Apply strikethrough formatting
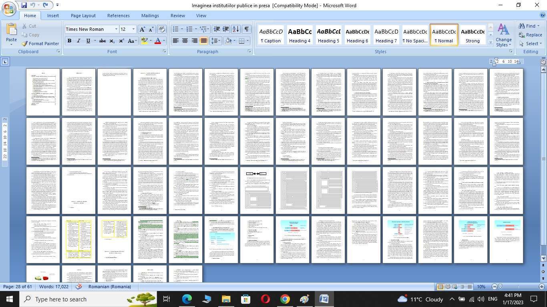547x307 pixels. [103, 41]
